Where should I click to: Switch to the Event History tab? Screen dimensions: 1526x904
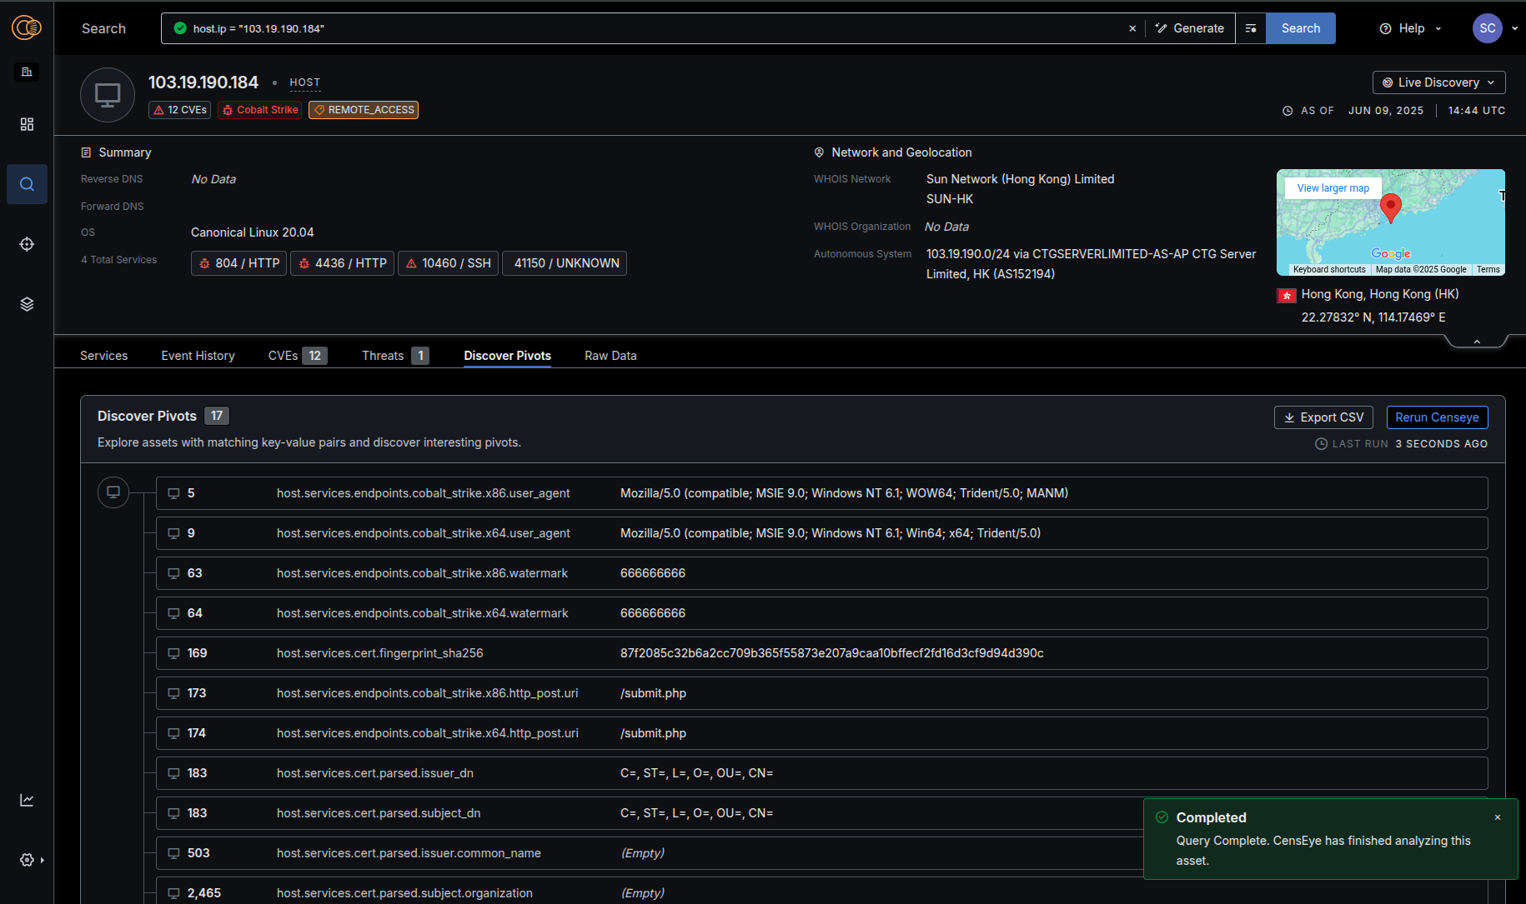[x=198, y=356]
